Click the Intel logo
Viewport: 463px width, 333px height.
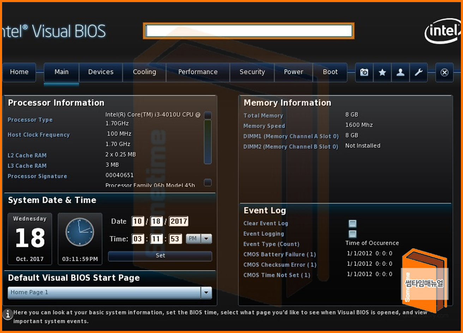[x=443, y=31]
